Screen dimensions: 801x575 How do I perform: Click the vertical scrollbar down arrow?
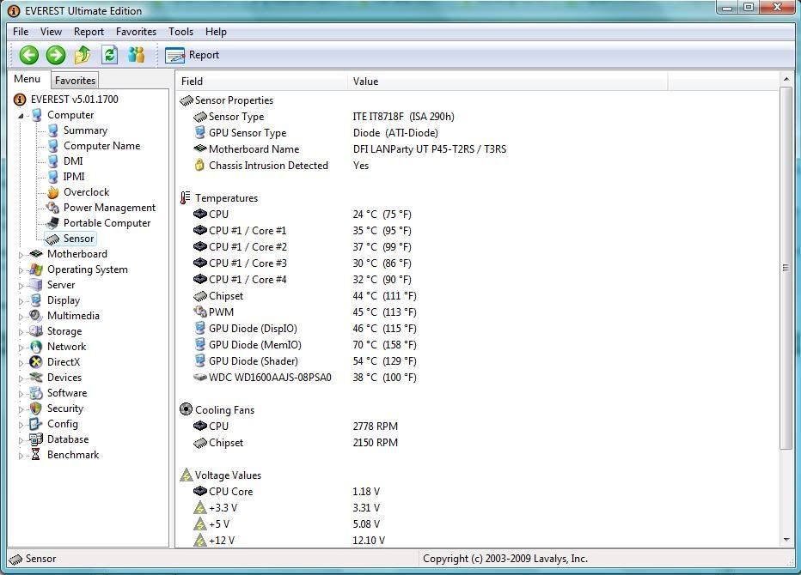[786, 540]
